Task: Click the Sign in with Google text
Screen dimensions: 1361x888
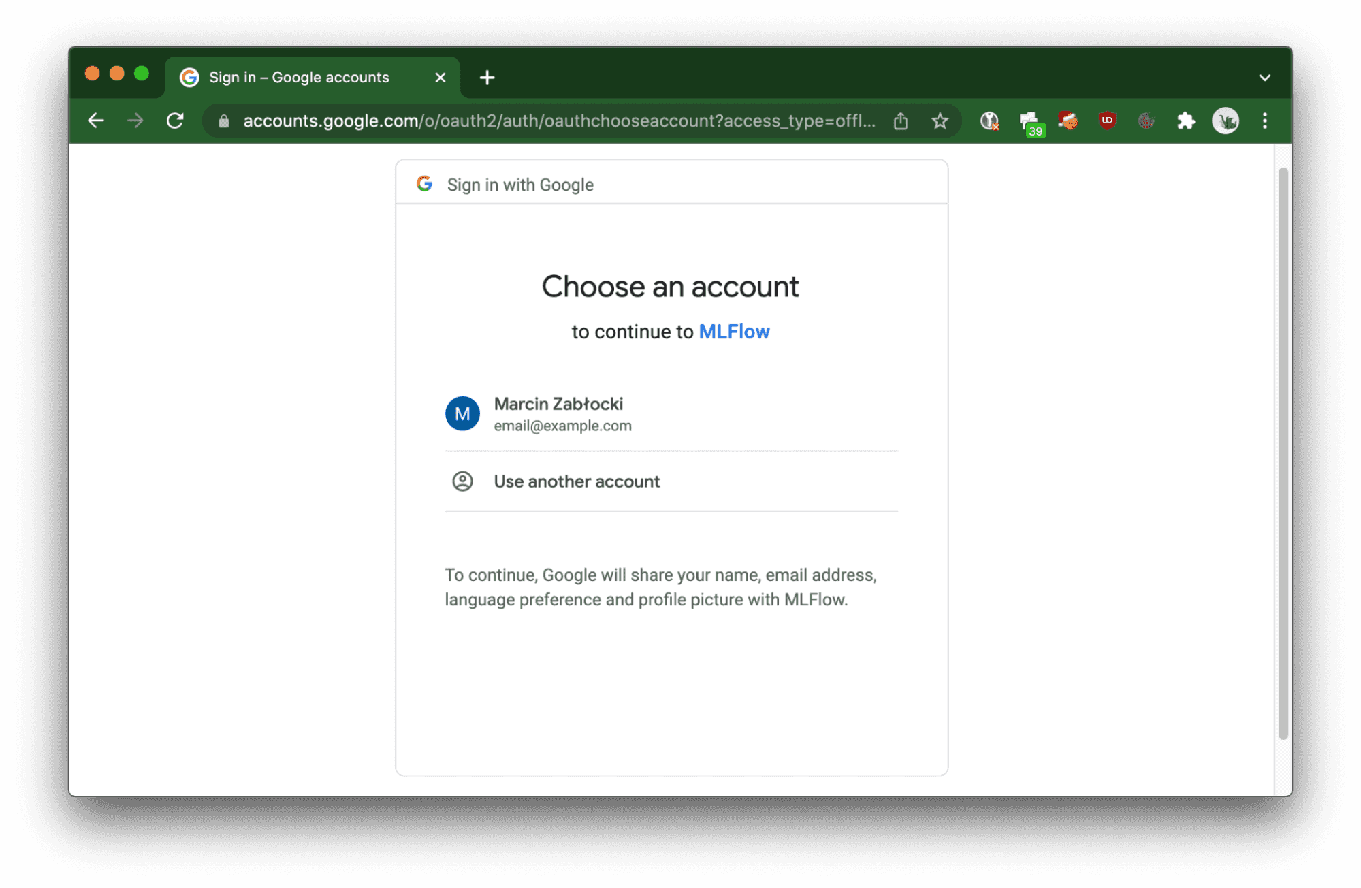Action: point(520,185)
